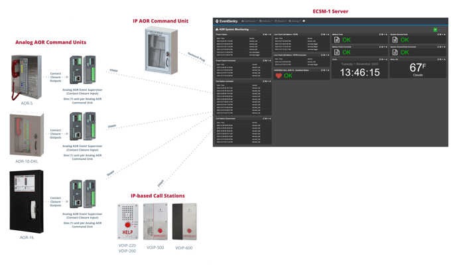Viewport: 451px width, 268px height.
Task: Collapse the Battery Fault tile
Action: 384,34
